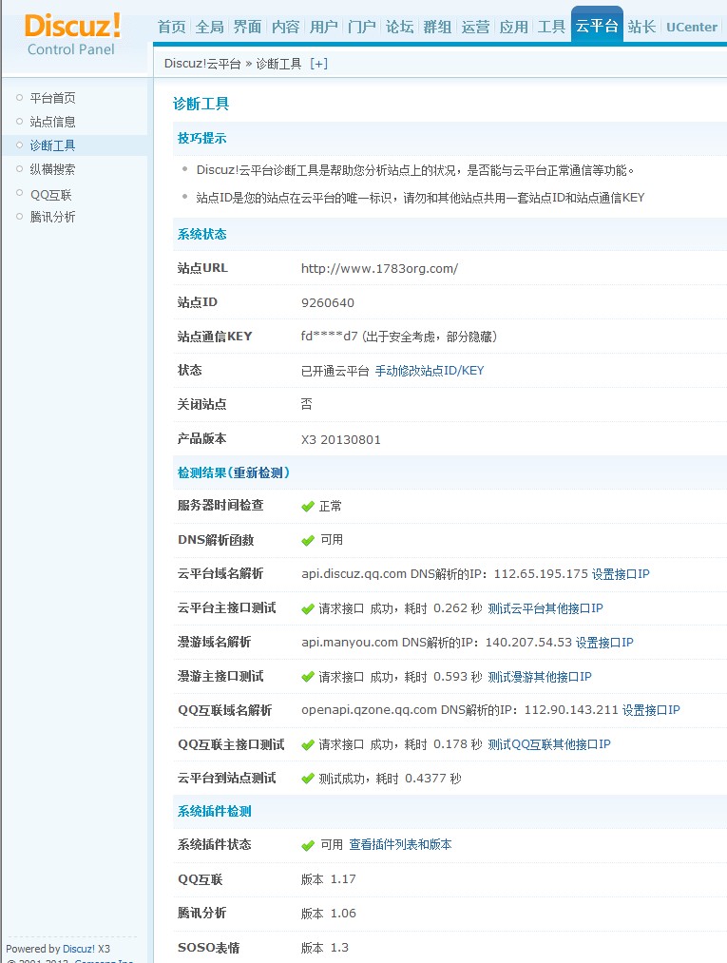Click the green check next to DNS解析函数
727x963 pixels.
click(x=308, y=541)
